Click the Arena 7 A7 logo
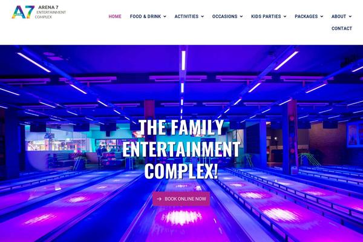The height and width of the screenshot is (242, 363). (x=23, y=12)
